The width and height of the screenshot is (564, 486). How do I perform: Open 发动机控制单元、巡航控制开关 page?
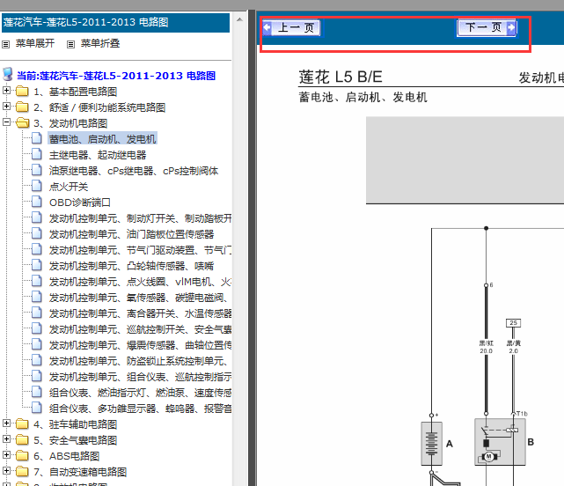140,329
